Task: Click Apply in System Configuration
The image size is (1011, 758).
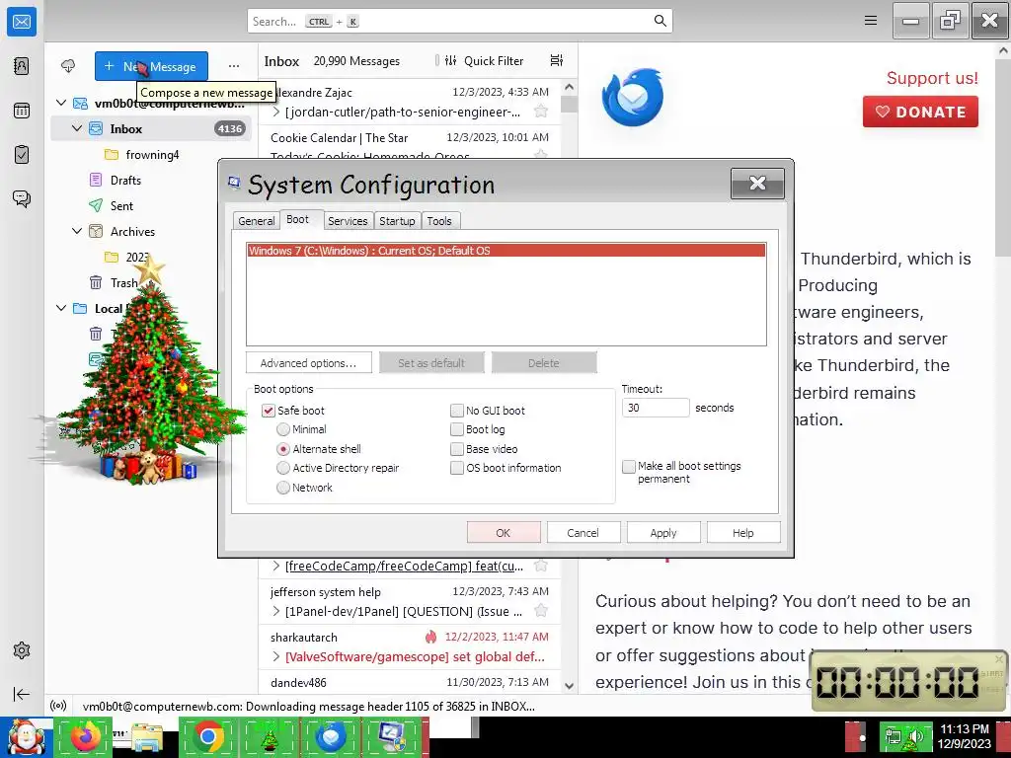Action: point(662,532)
